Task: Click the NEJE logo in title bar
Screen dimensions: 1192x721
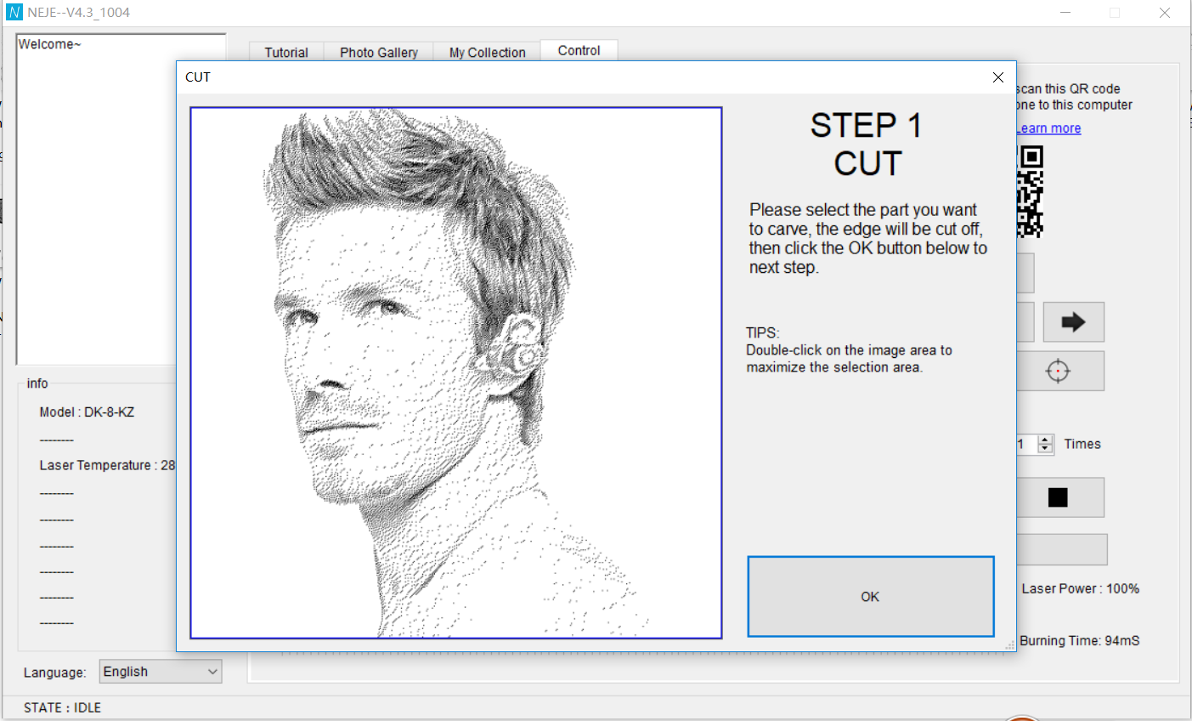Action: point(14,13)
